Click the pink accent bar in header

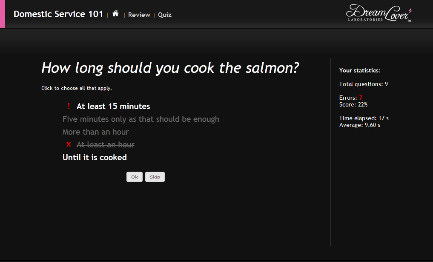(x=3, y=14)
